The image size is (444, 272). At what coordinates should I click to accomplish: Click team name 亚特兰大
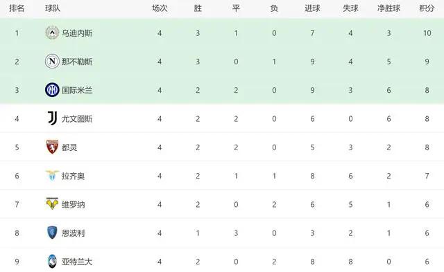click(x=77, y=262)
